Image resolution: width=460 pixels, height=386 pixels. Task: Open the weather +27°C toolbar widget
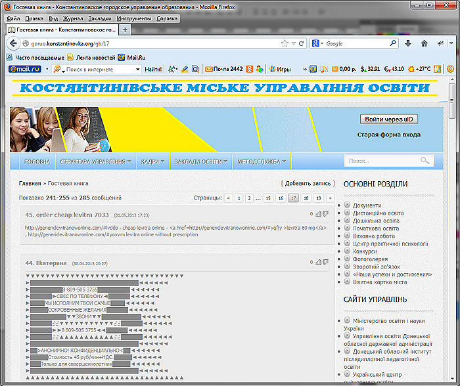pyautogui.click(x=419, y=69)
